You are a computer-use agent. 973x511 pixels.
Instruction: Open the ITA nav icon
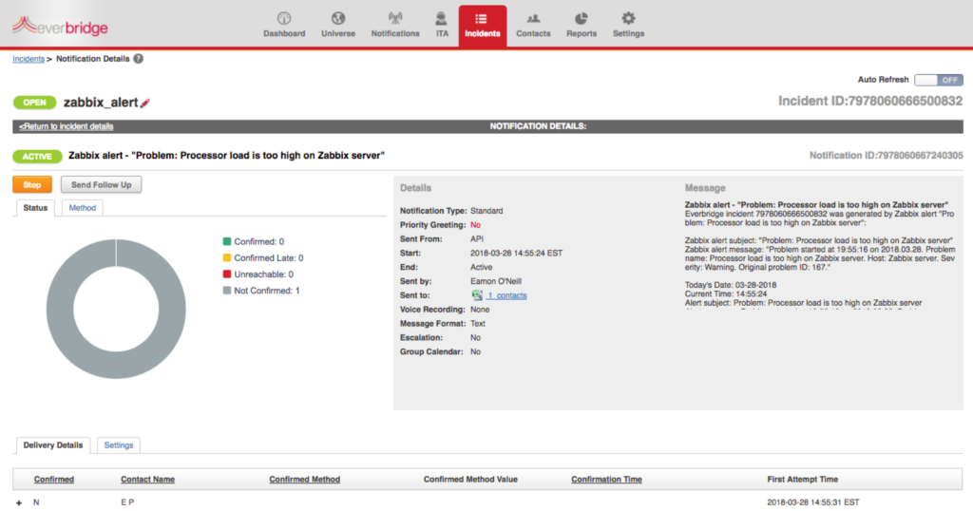441,19
